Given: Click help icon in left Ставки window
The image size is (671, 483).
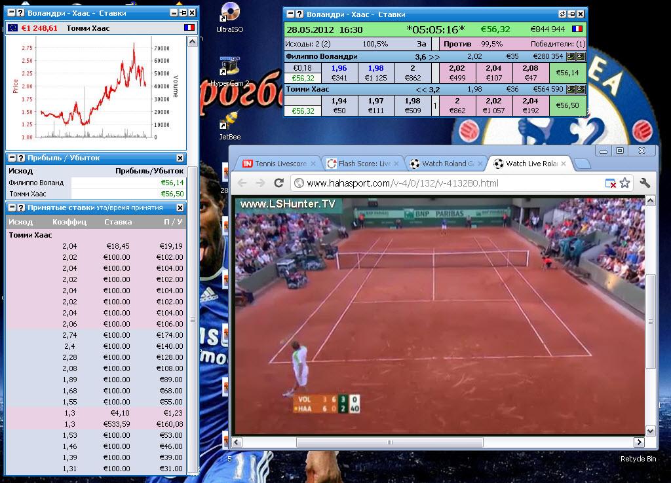Looking at the screenshot, I should (20, 13).
